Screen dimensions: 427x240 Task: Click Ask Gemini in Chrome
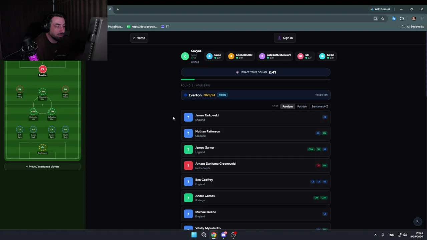380,9
